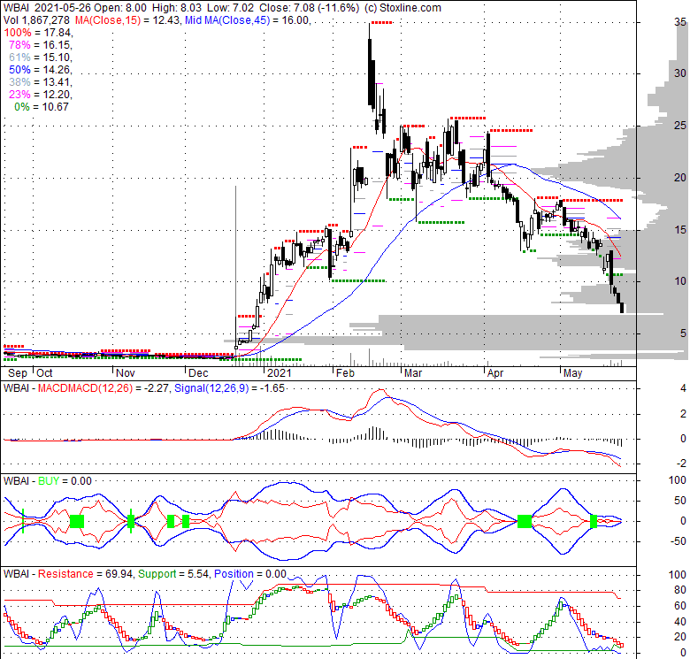Click the last candlestick near 7 in May

622,308
